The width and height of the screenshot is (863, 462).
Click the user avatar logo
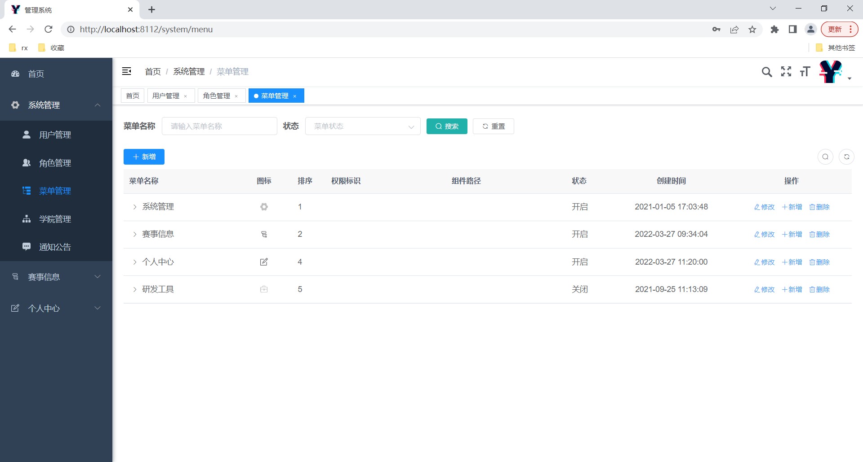[831, 72]
